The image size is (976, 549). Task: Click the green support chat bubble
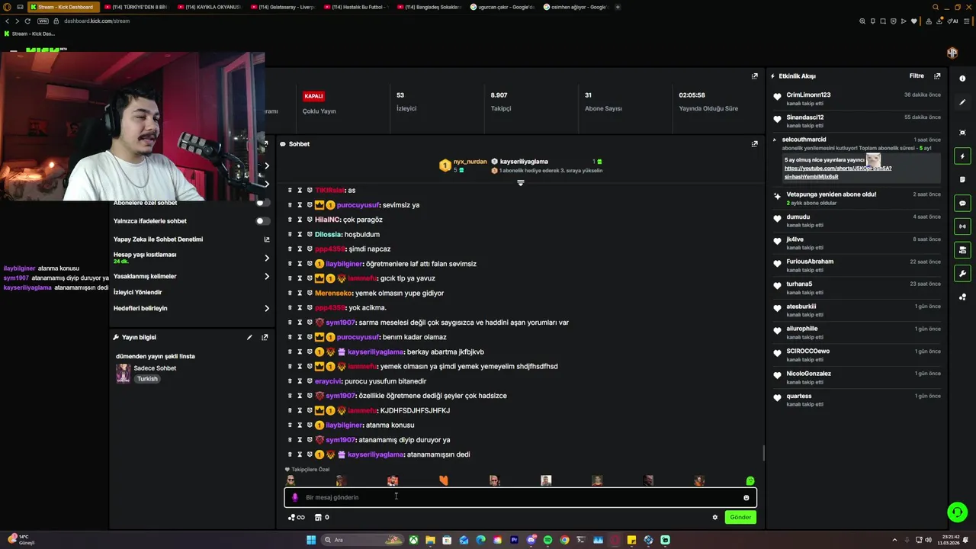[957, 512]
